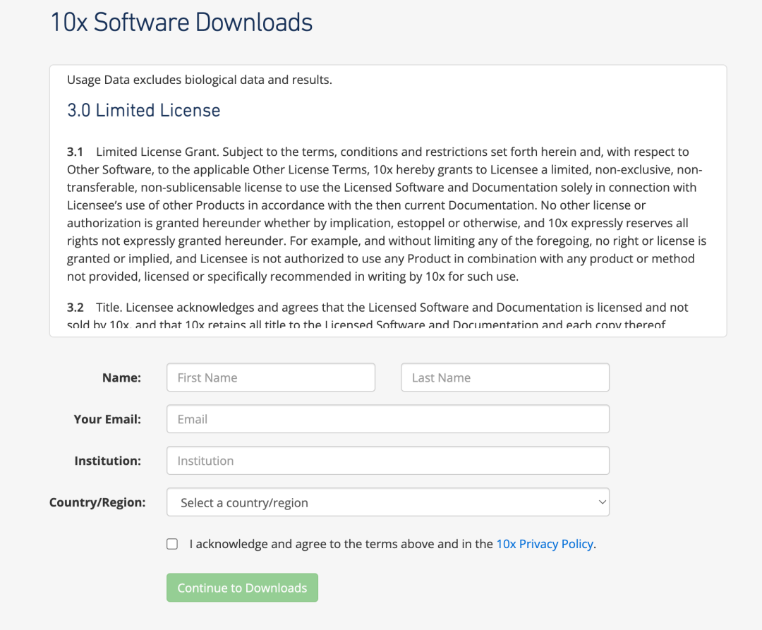Click the Institution input field

click(388, 461)
